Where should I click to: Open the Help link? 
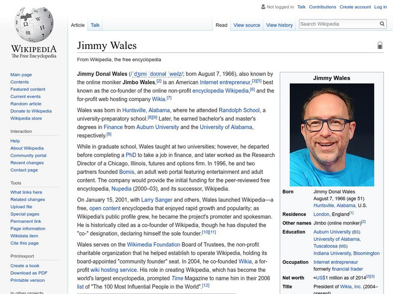tap(15, 141)
